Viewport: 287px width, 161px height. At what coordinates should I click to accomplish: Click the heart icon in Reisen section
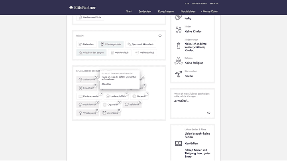click(160, 36)
